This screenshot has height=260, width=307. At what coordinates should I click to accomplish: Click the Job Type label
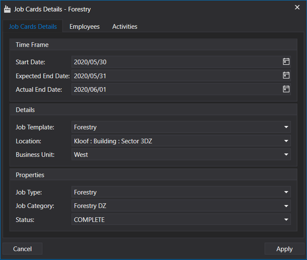[29, 192]
